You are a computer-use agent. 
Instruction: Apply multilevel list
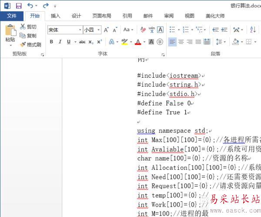(199, 30)
